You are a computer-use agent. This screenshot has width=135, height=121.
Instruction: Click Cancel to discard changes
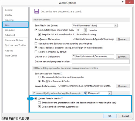click(x=125, y=116)
